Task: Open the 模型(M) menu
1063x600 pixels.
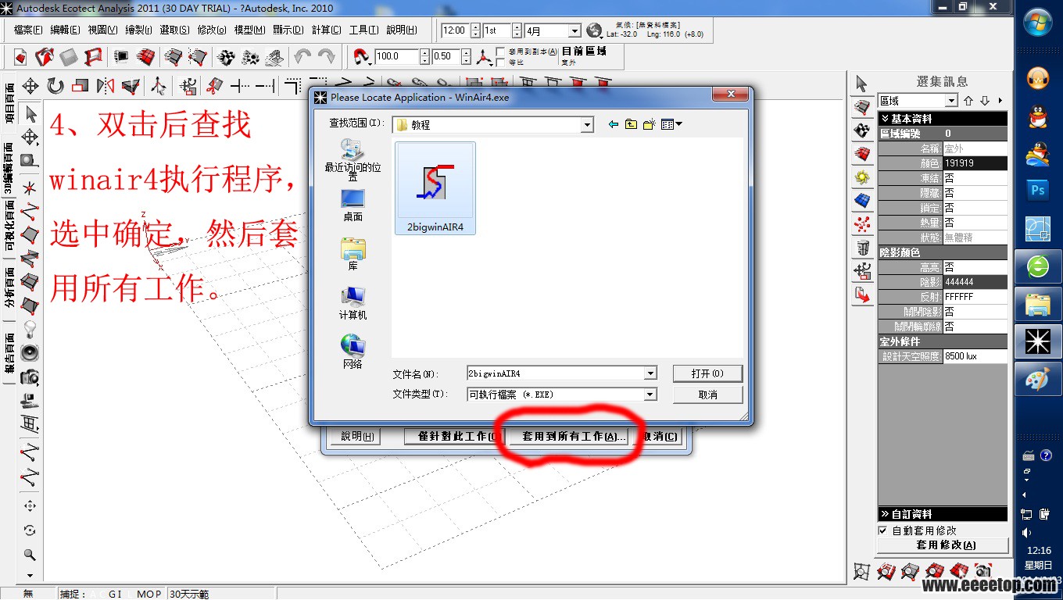Action: click(x=249, y=30)
